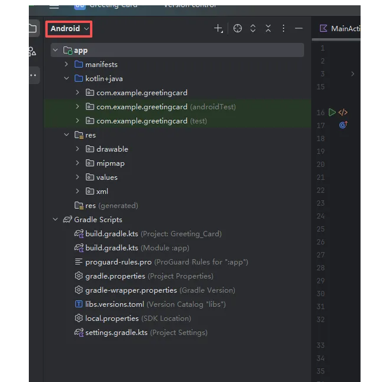Open the Resource Manager sidebar icon

point(32,51)
